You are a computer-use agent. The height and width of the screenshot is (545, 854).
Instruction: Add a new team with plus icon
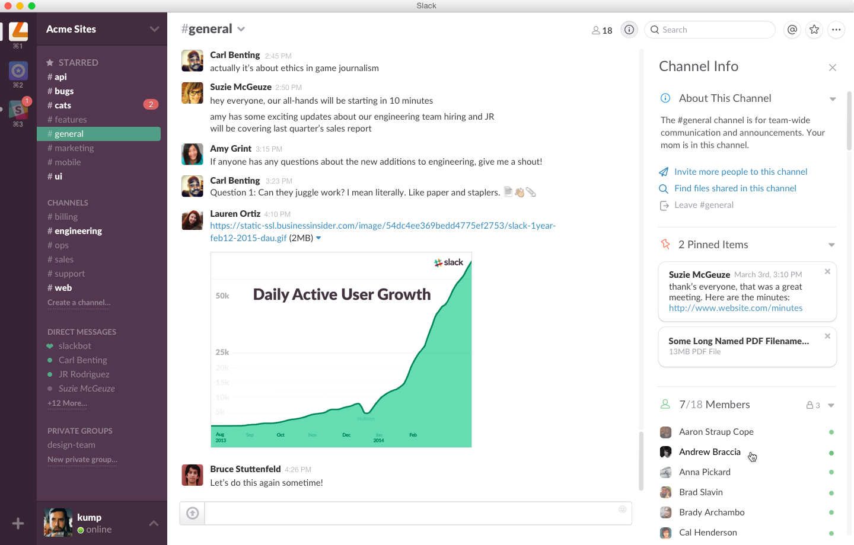point(18,523)
